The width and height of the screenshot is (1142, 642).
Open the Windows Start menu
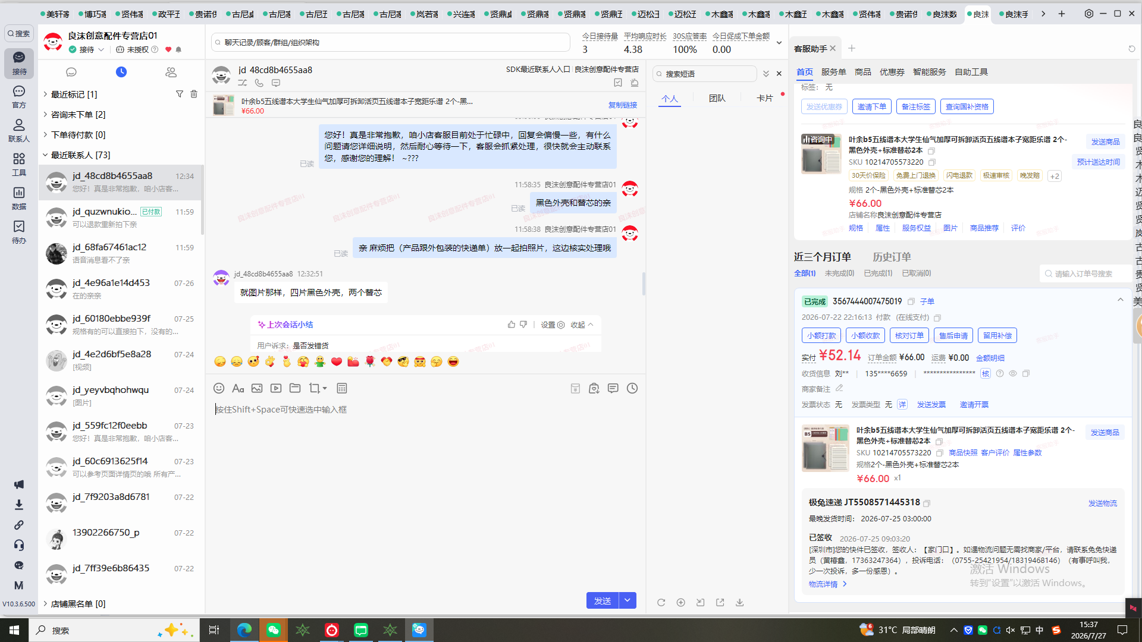14,630
